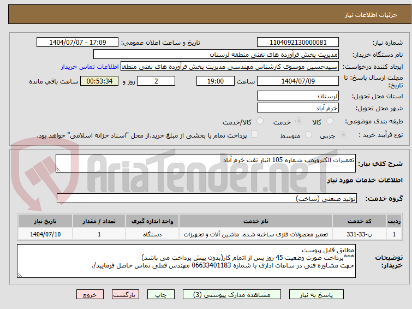412x309 pixels.
Task: Click the city field خرم آباد
Action: click(x=298, y=108)
